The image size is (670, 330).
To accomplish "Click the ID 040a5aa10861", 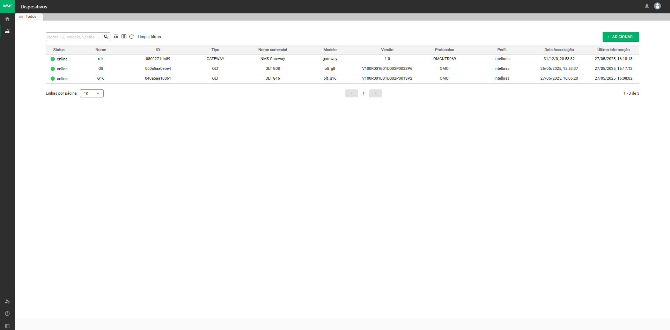I will click(x=158, y=78).
